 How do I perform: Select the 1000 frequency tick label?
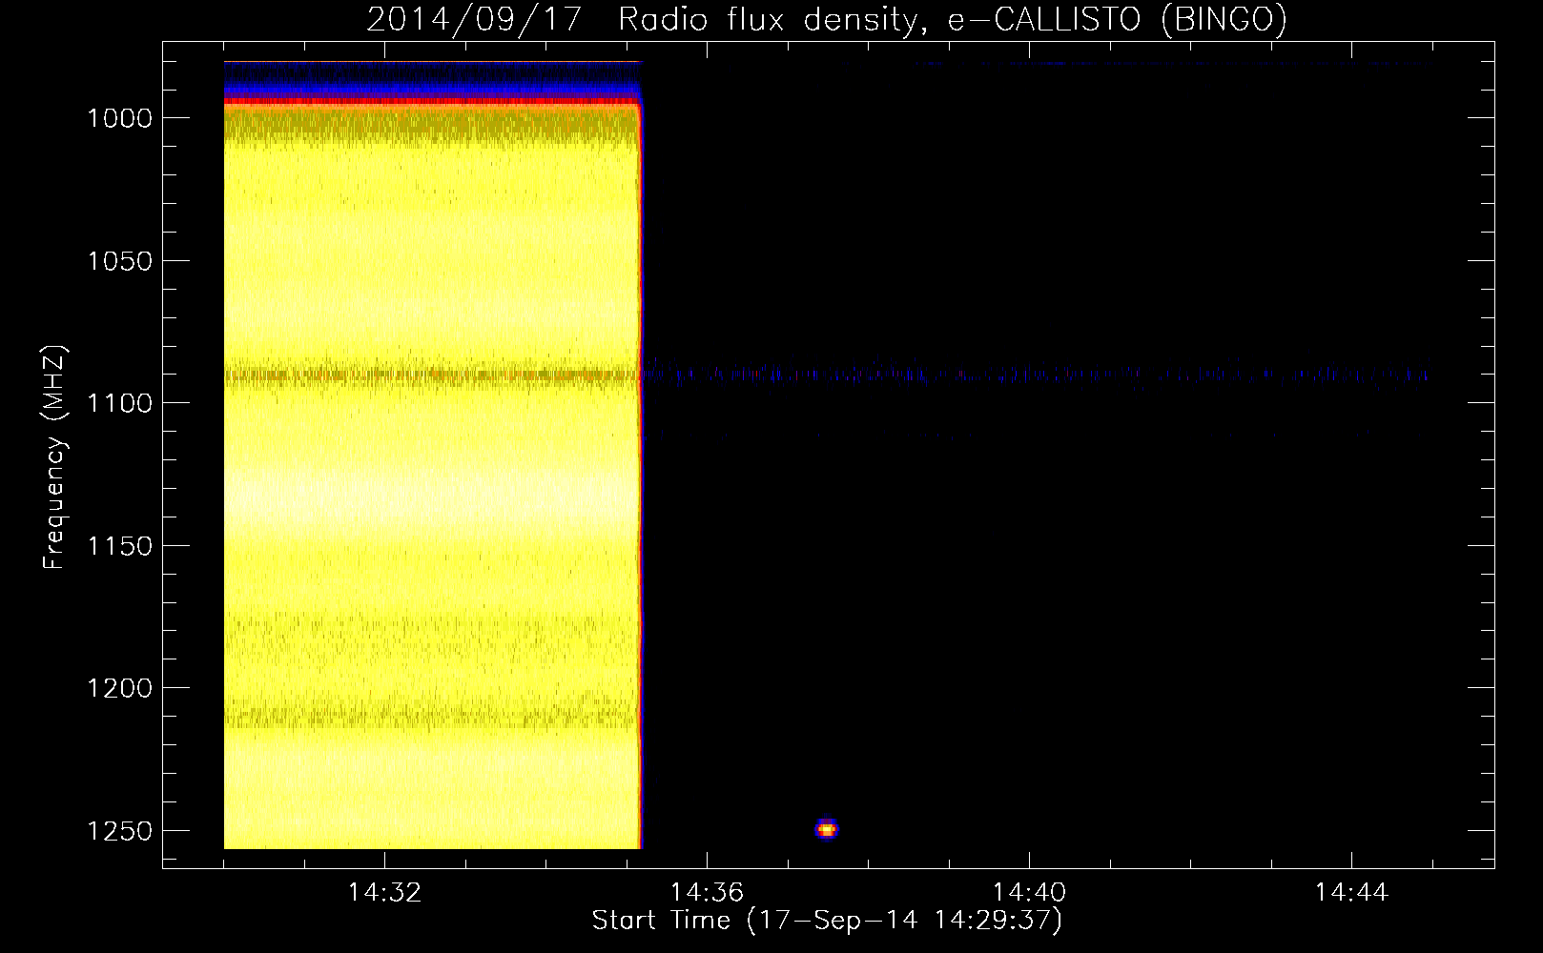(x=119, y=118)
